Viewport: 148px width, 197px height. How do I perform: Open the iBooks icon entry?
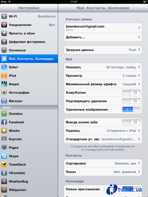coord(4,131)
